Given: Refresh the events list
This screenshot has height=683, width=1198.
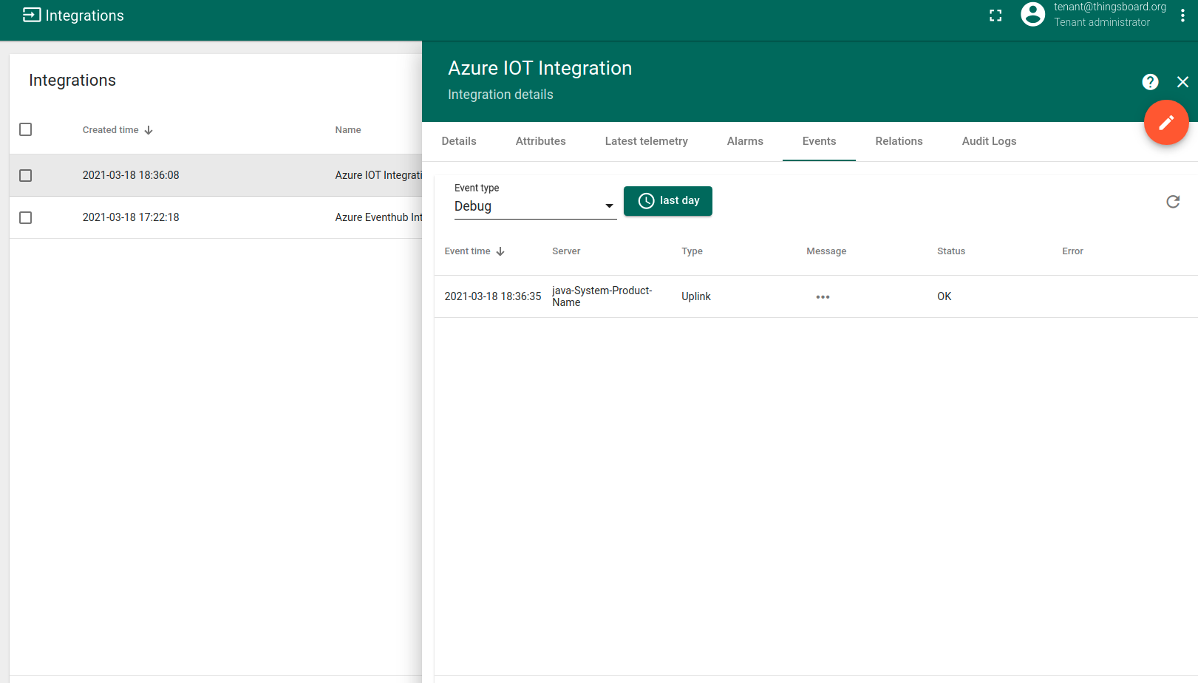Looking at the screenshot, I should (1172, 202).
